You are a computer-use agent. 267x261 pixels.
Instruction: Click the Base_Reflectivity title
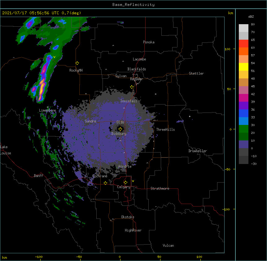pos(133,5)
